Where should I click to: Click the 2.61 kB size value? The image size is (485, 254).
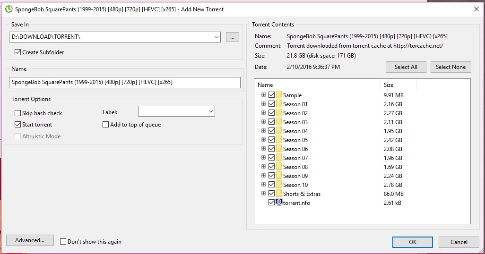[392, 203]
